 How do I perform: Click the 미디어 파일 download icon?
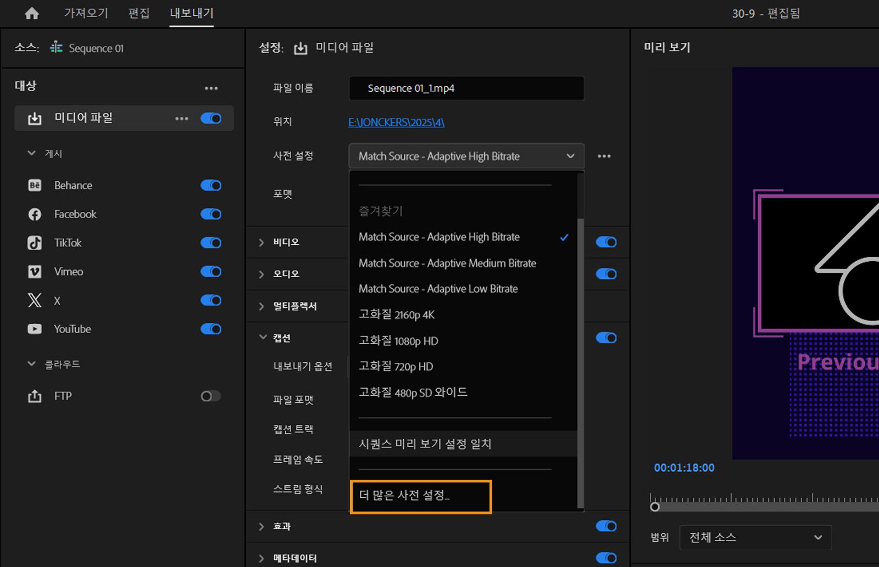click(34, 117)
